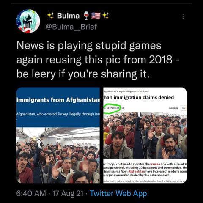Click the sparkles emoji after the flag

coord(106,16)
